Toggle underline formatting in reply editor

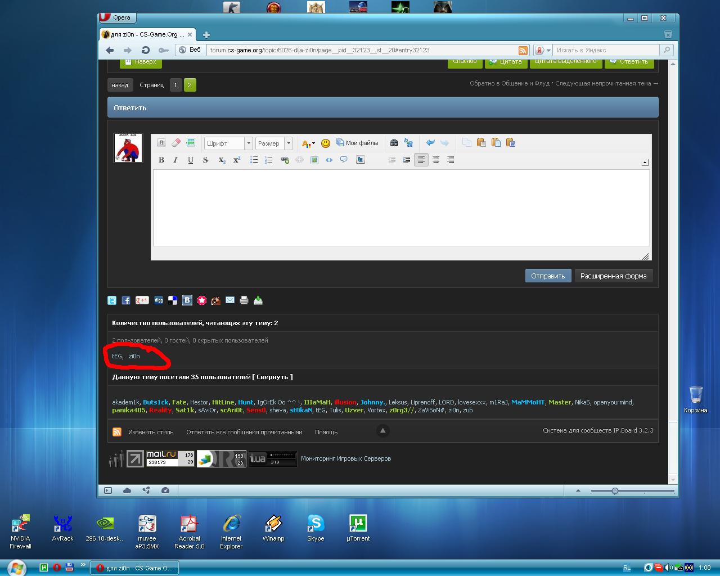[x=191, y=160]
